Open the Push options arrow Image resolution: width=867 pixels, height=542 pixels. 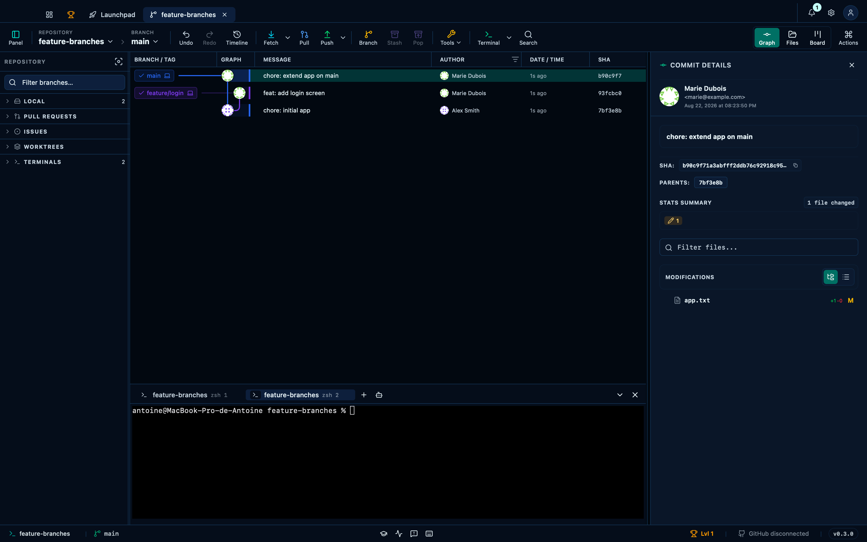[x=343, y=38]
